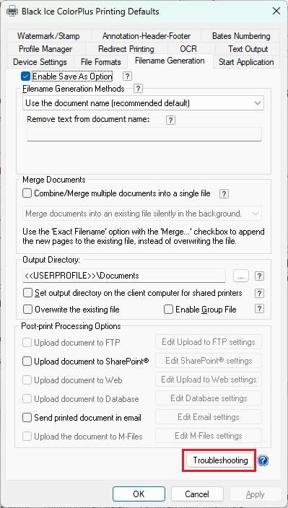Browse output directory with ellipsis button
The image size is (288, 508).
pos(240,276)
